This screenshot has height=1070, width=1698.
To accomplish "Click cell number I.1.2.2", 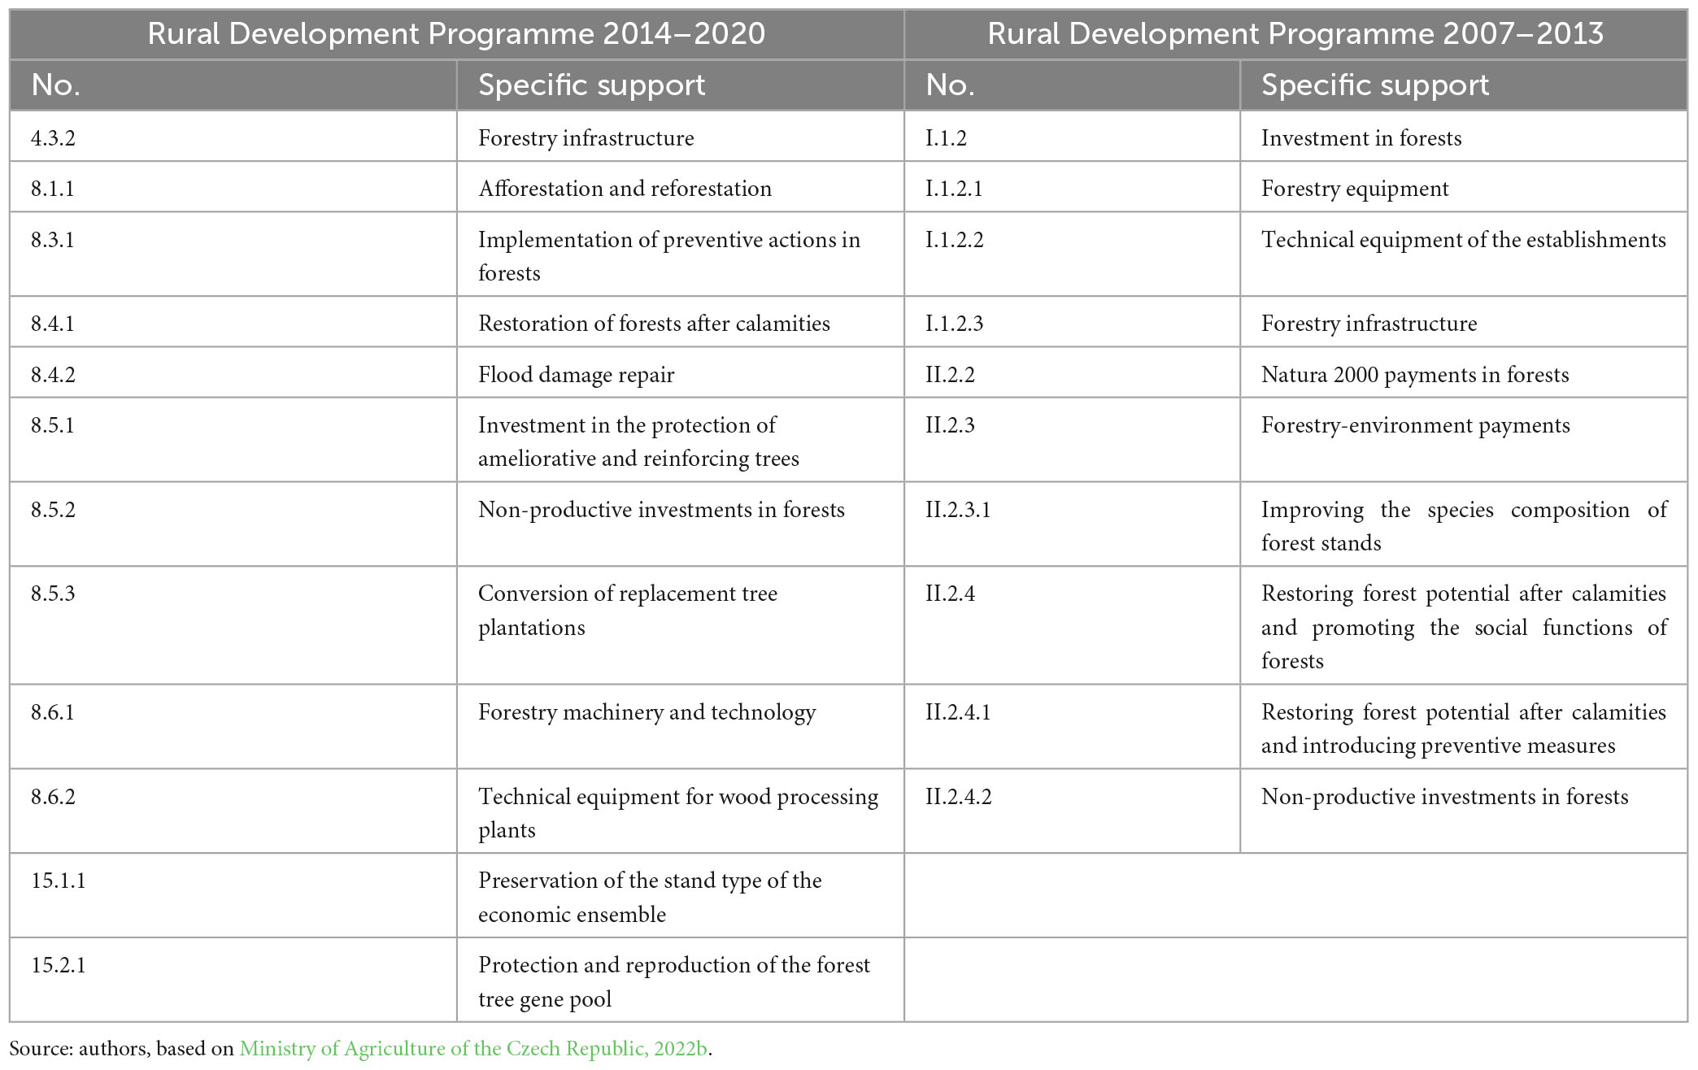I will click(x=1073, y=254).
